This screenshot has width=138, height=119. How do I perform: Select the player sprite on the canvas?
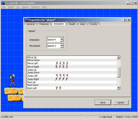(13, 81)
